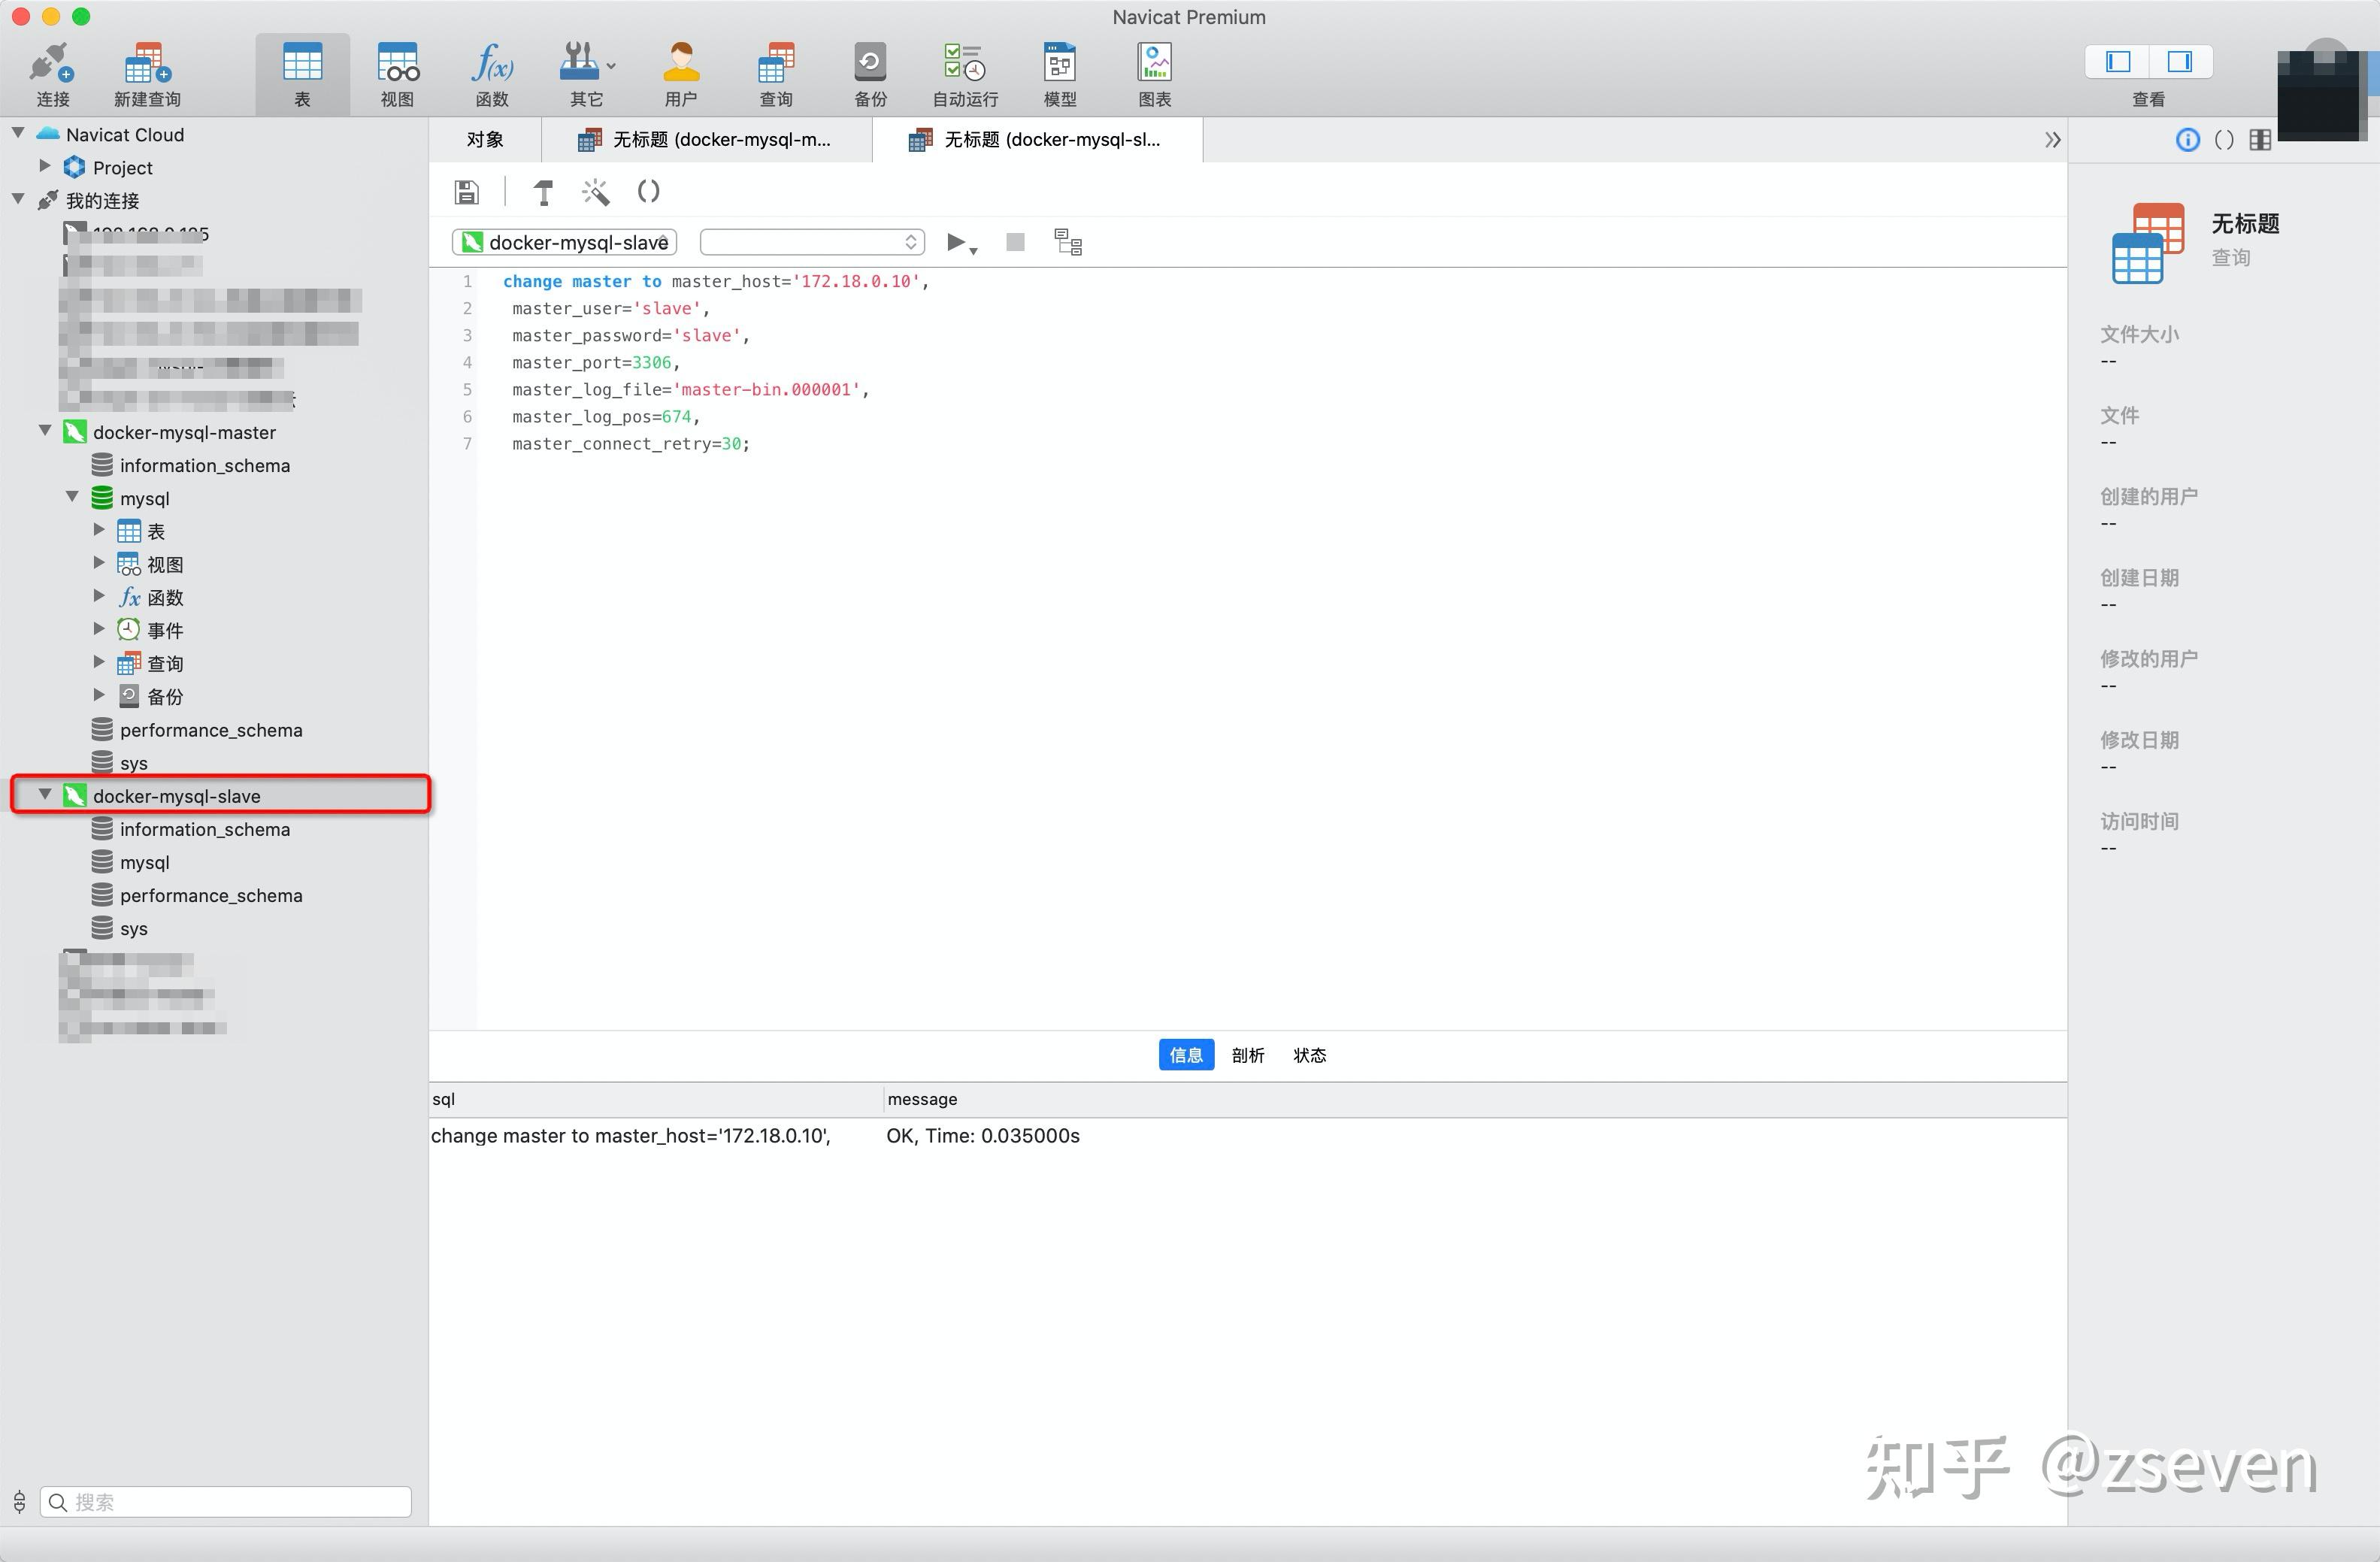Click the Explain query plan icon

coord(1068,242)
